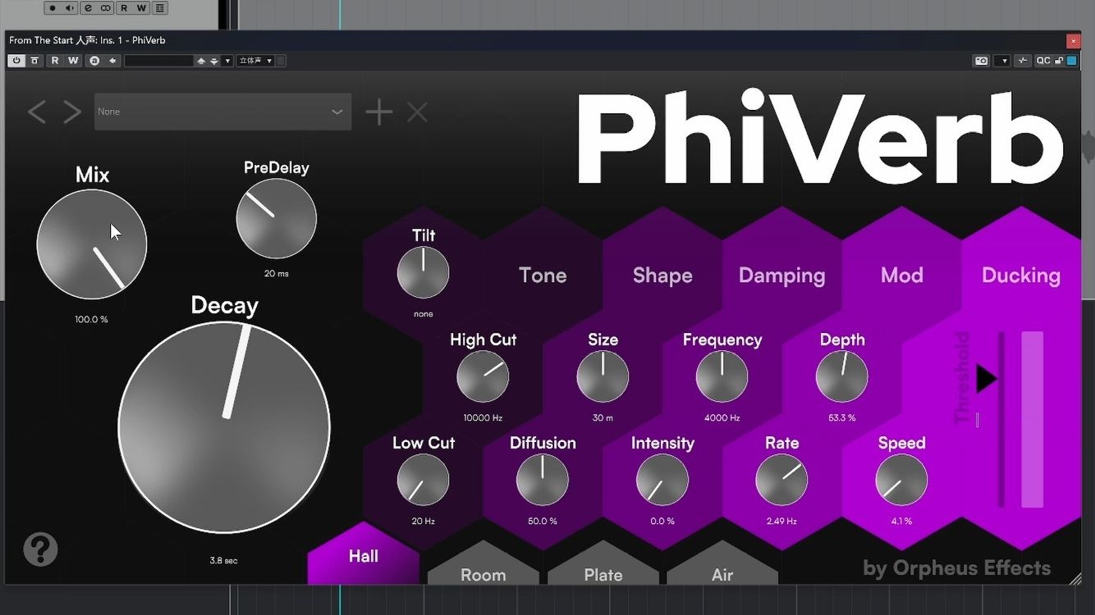This screenshot has height=615, width=1095.
Task: Click the side-chain activation icon
Action: click(1022, 61)
